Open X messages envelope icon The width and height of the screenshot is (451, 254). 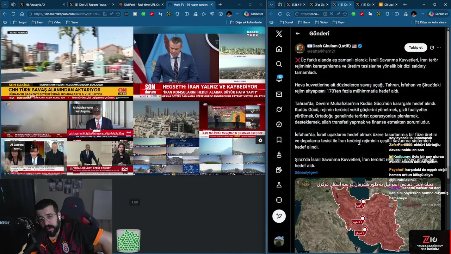coord(279,94)
